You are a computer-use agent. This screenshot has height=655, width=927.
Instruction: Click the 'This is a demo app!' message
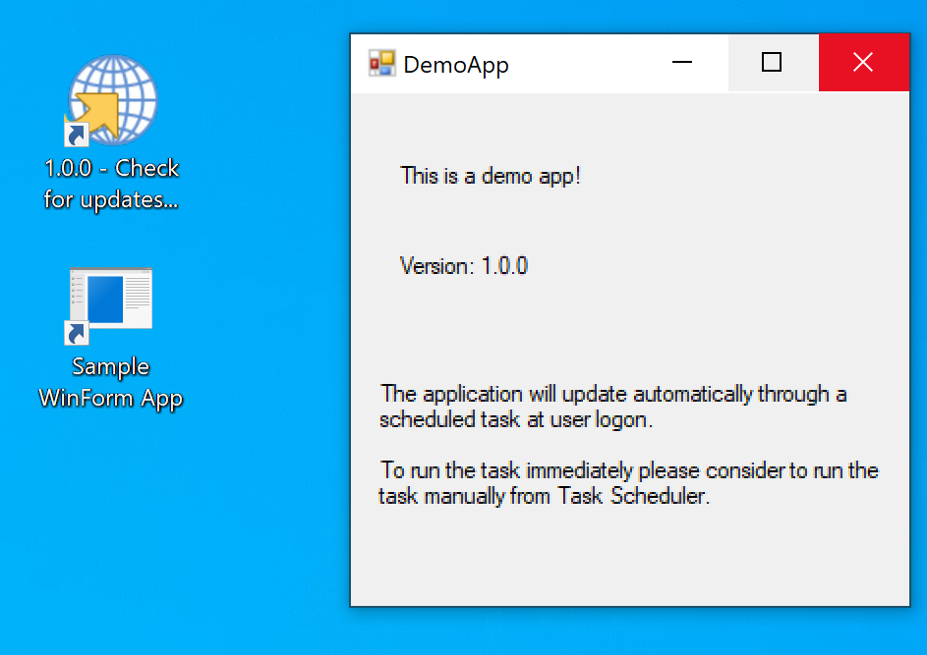pyautogui.click(x=490, y=176)
